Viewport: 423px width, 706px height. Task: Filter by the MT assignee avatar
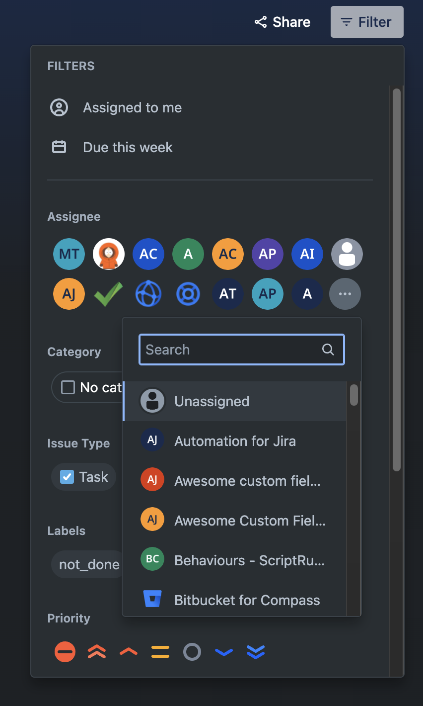click(x=69, y=254)
